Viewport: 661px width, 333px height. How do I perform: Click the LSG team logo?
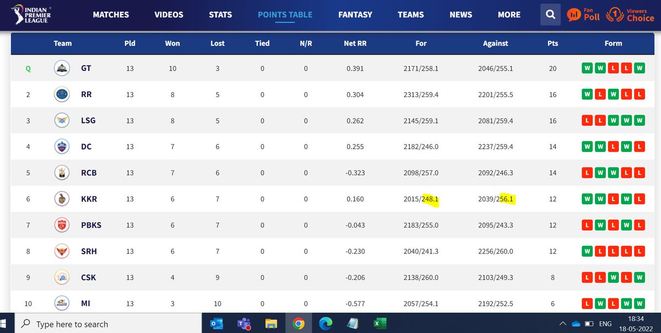[62, 120]
